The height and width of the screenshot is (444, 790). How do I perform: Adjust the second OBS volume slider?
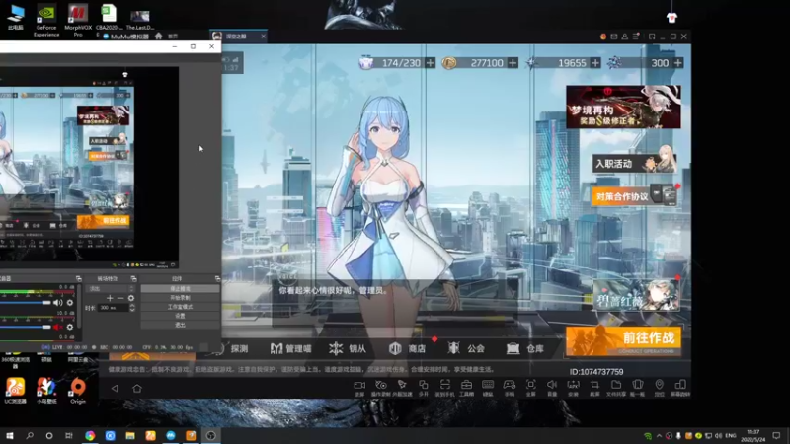(26, 327)
